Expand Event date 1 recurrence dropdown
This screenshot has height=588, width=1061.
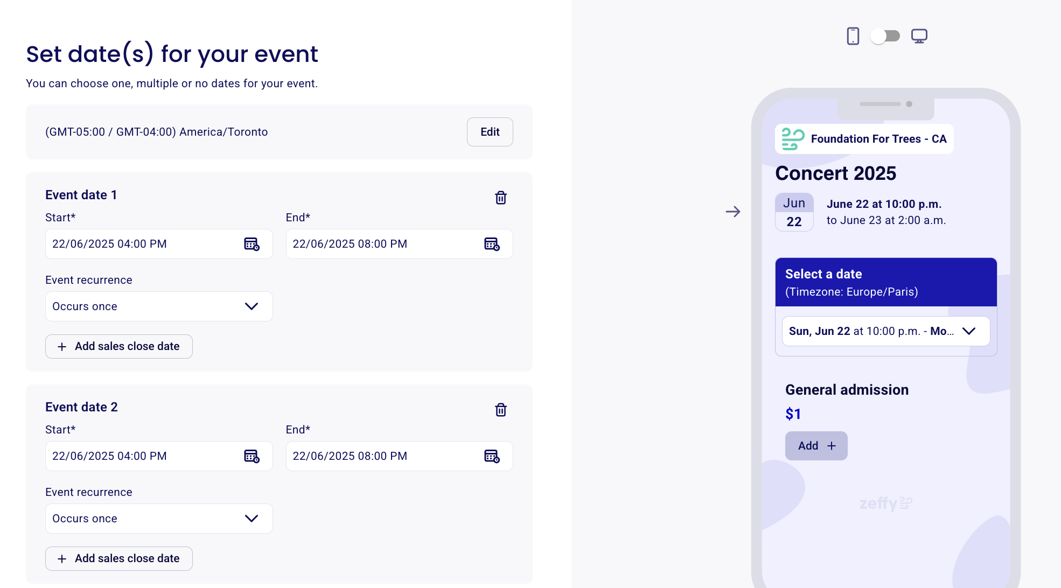(x=159, y=306)
